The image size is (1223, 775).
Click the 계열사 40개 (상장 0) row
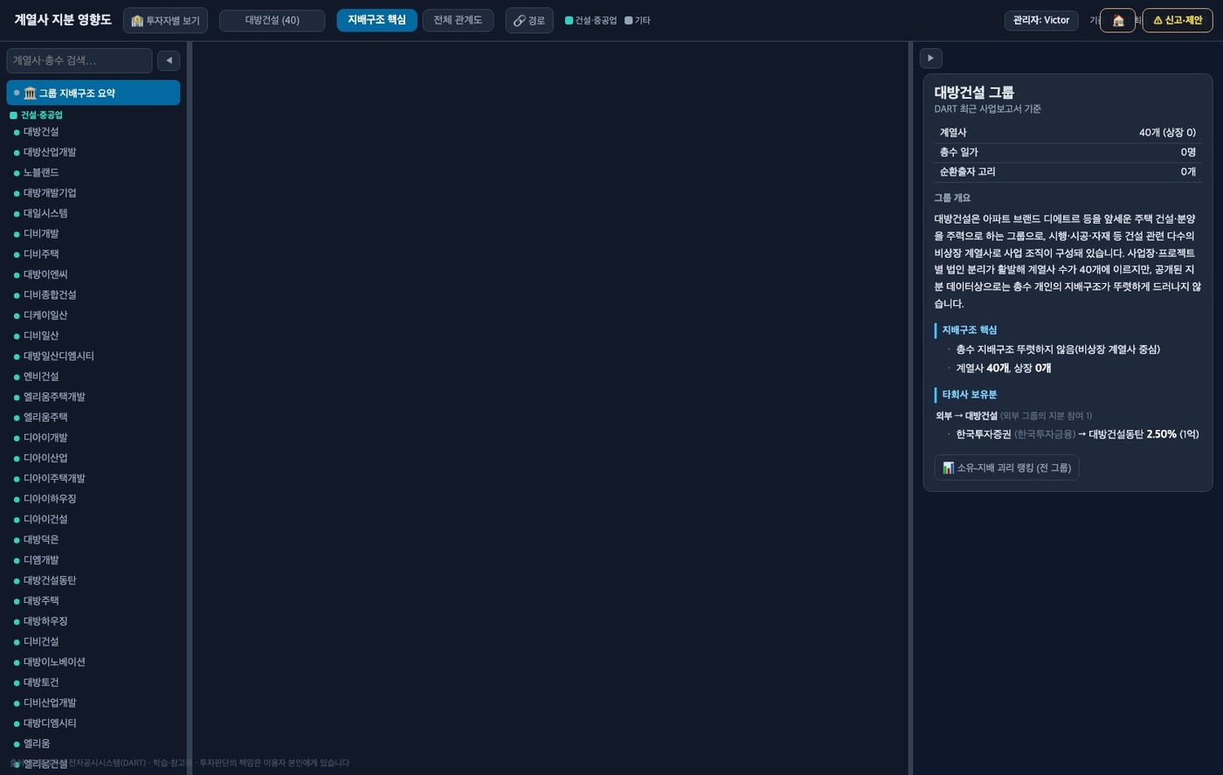(x=1068, y=133)
